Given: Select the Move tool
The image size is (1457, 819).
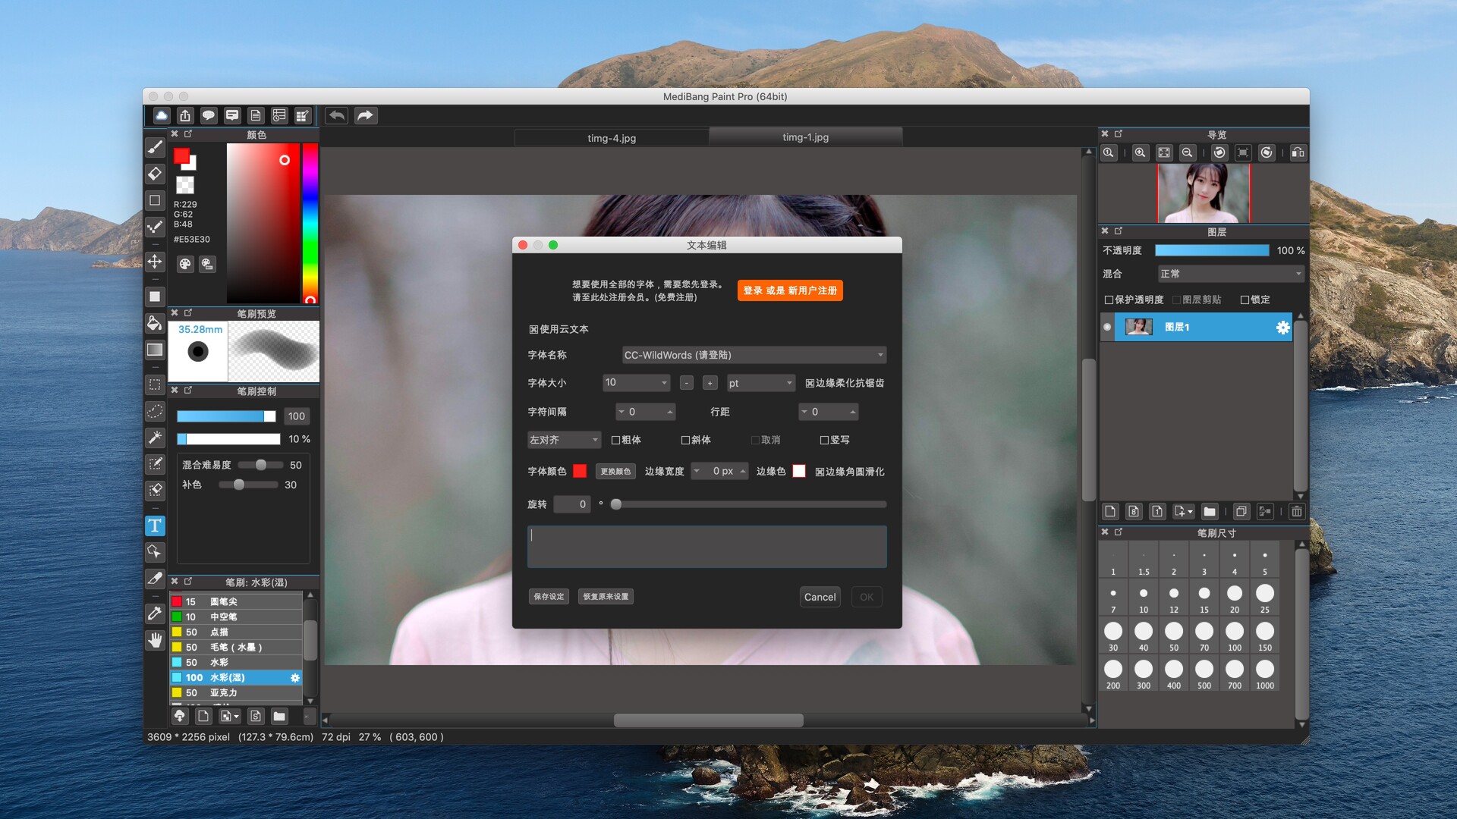Looking at the screenshot, I should (x=155, y=262).
